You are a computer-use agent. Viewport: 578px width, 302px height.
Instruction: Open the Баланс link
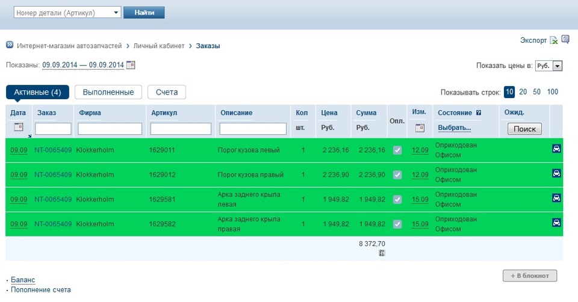point(23,280)
